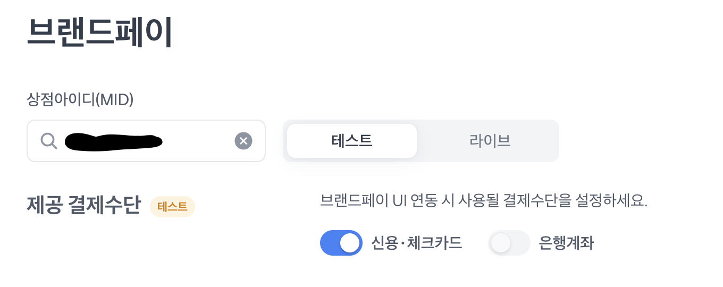Click the 은행계좌 label text
The height and width of the screenshot is (287, 723).
(x=566, y=243)
